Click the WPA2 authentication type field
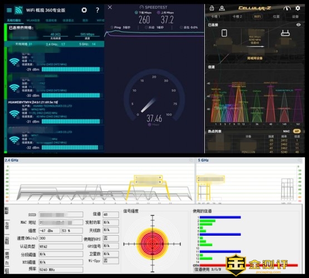 click(x=61, y=246)
